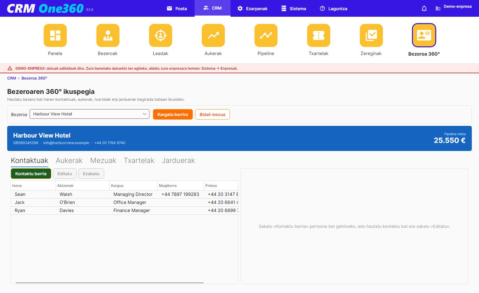Sort by the Izena column header
479x293 pixels.
click(x=34, y=185)
